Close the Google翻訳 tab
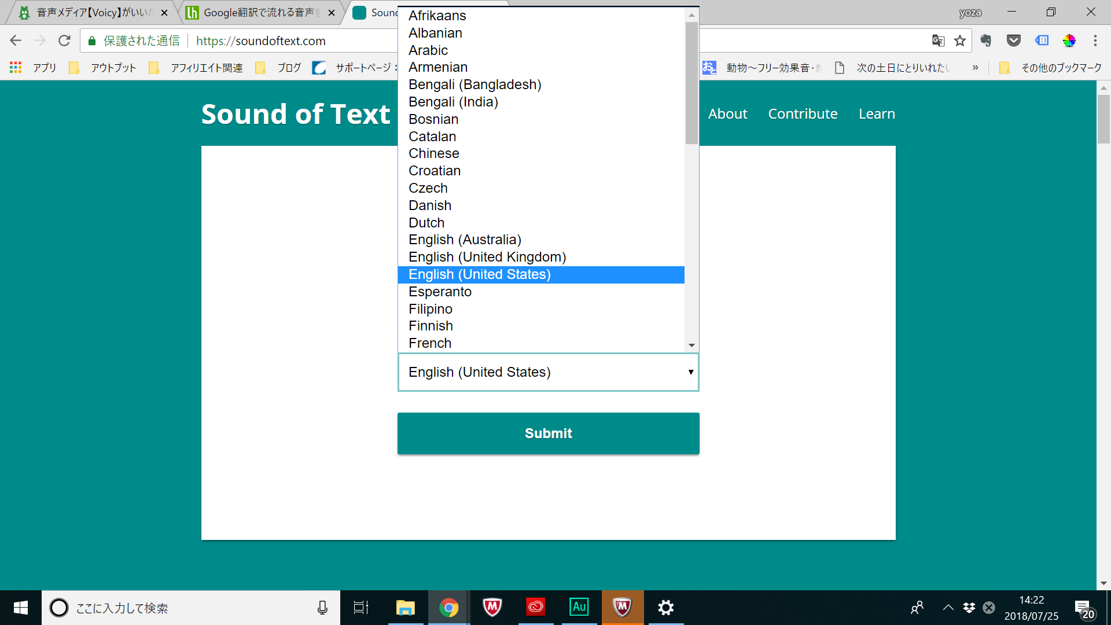This screenshot has height=625, width=1111. [x=332, y=13]
